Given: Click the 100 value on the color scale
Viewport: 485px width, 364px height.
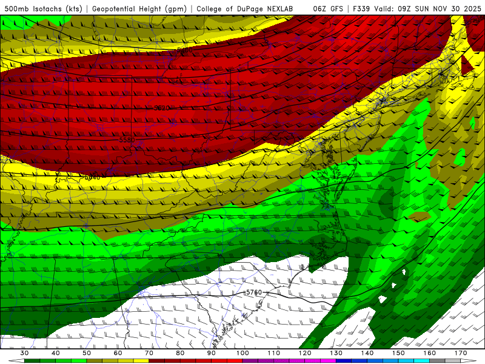Looking at the screenshot, I should tap(242, 353).
